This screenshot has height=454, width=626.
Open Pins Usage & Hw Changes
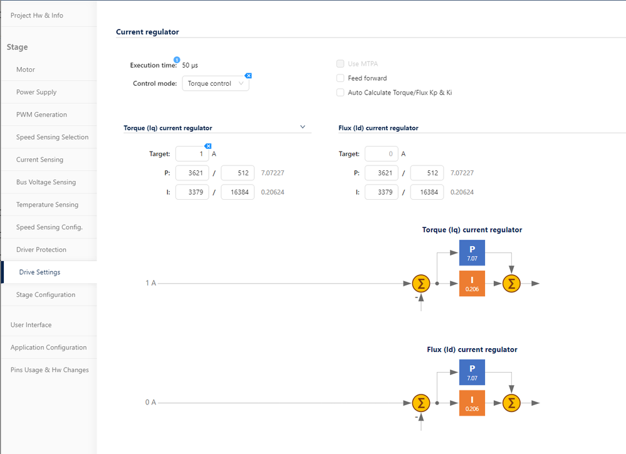[50, 370]
